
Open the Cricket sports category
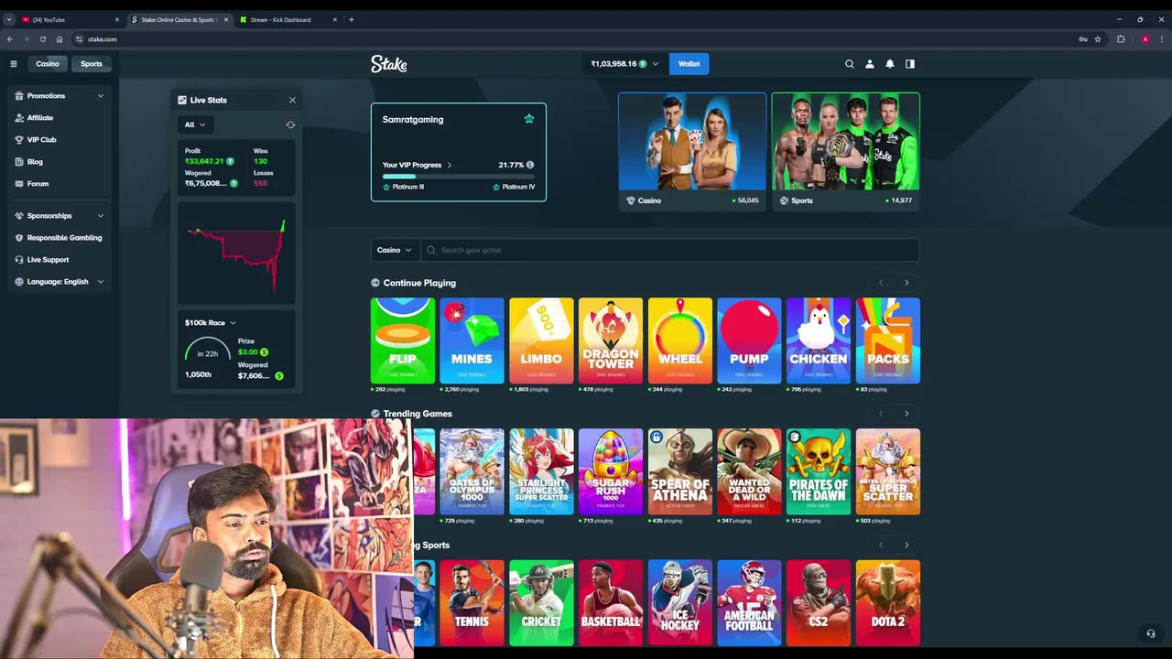click(541, 602)
